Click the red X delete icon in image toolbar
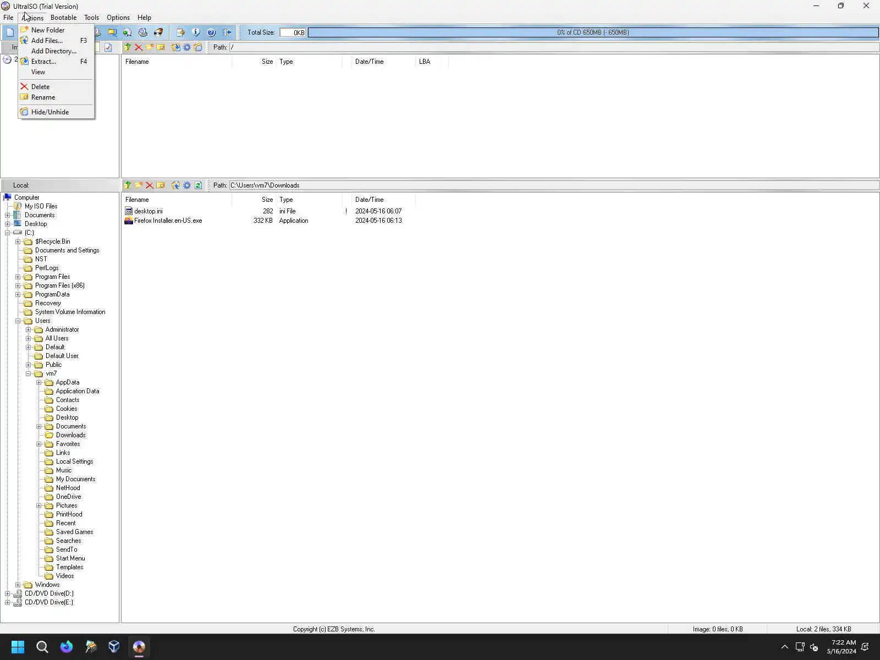The width and height of the screenshot is (880, 660). coord(139,47)
